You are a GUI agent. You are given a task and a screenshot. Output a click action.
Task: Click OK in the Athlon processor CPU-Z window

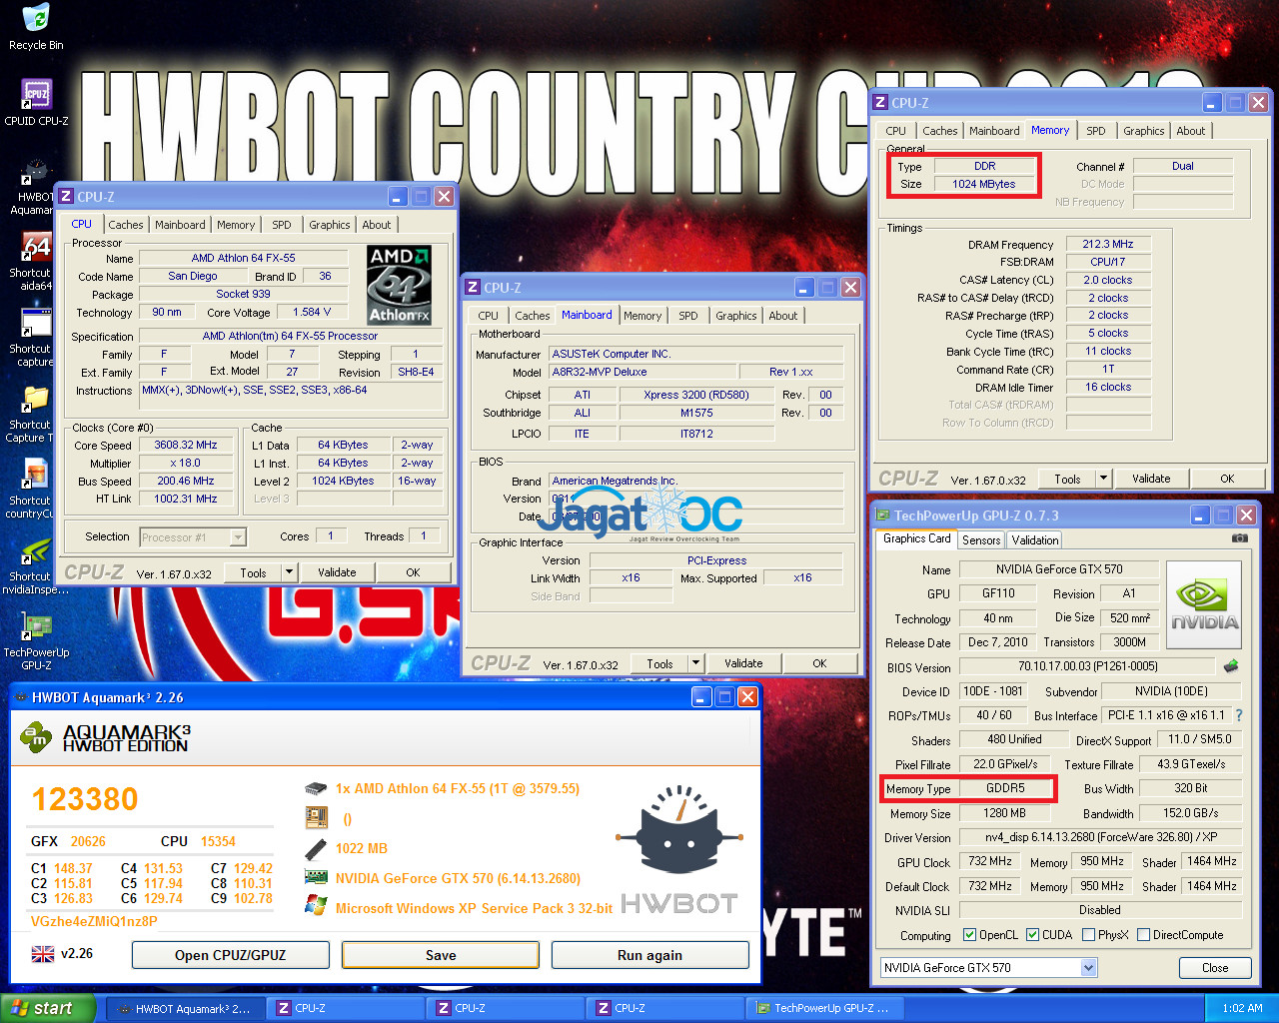[x=413, y=572]
